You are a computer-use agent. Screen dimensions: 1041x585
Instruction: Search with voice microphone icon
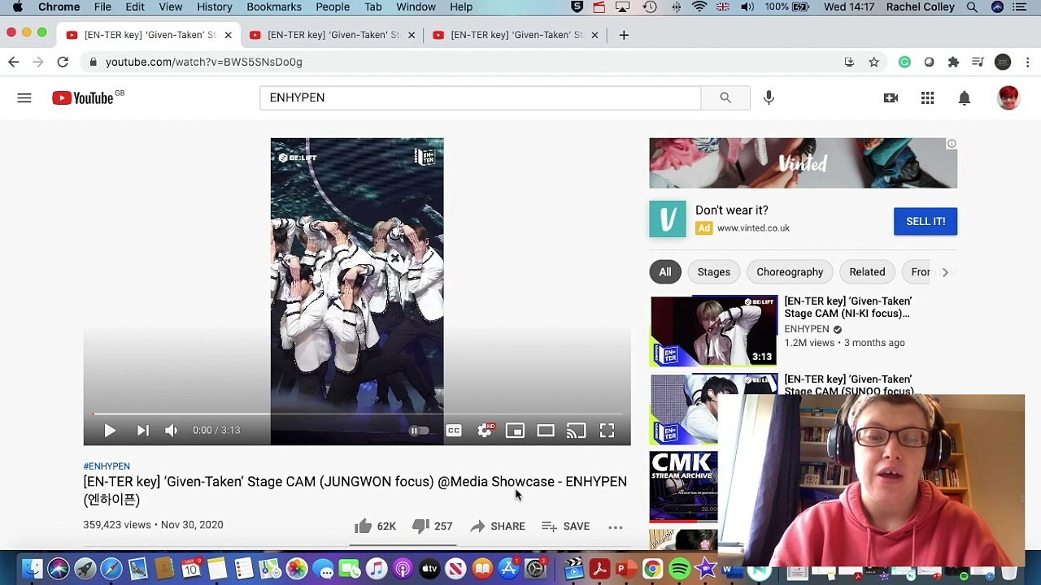[x=769, y=97]
